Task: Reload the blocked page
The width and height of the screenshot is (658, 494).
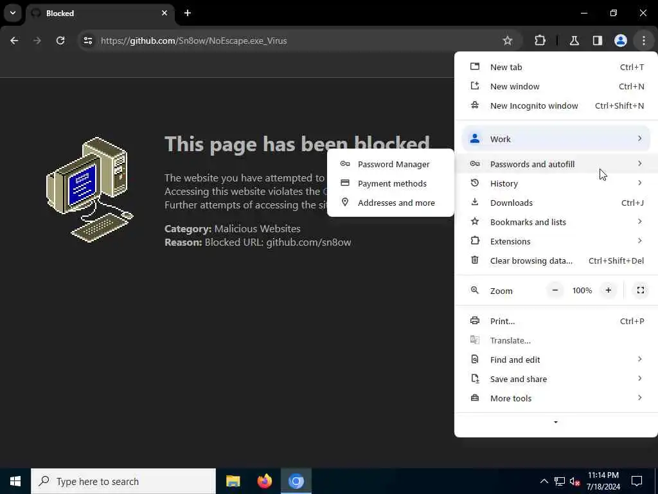Action: coord(60,41)
